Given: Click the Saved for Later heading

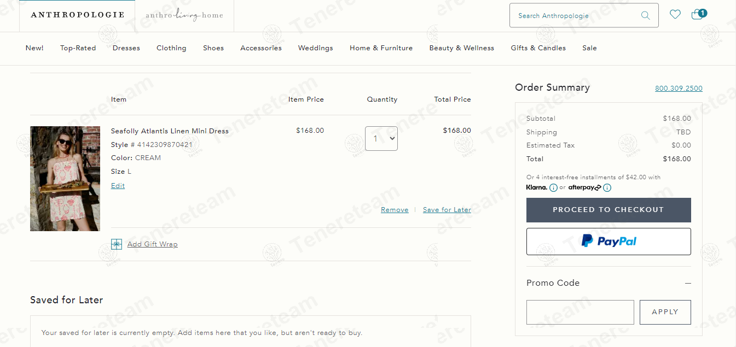Looking at the screenshot, I should (67, 300).
